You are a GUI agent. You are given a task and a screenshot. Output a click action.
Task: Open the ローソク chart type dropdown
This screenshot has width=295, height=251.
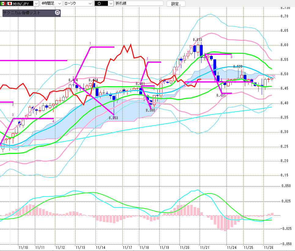tap(90, 4)
